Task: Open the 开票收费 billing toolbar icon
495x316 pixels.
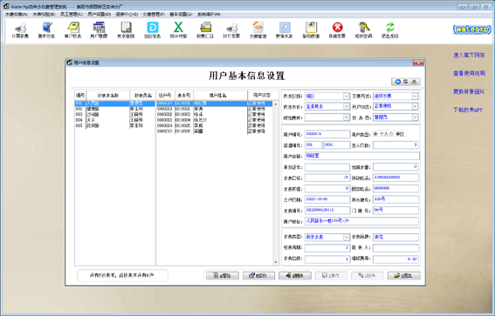Action: (x=20, y=30)
